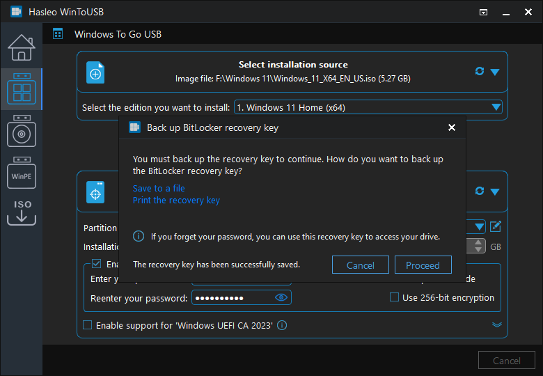Screen dimensions: 543x376
Task: Refresh the installation source list
Action: pyautogui.click(x=479, y=71)
